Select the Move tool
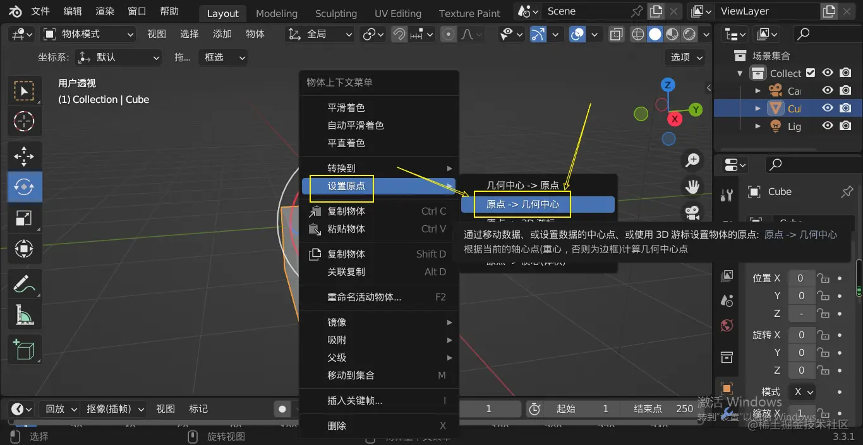This screenshot has width=863, height=445. click(x=24, y=156)
